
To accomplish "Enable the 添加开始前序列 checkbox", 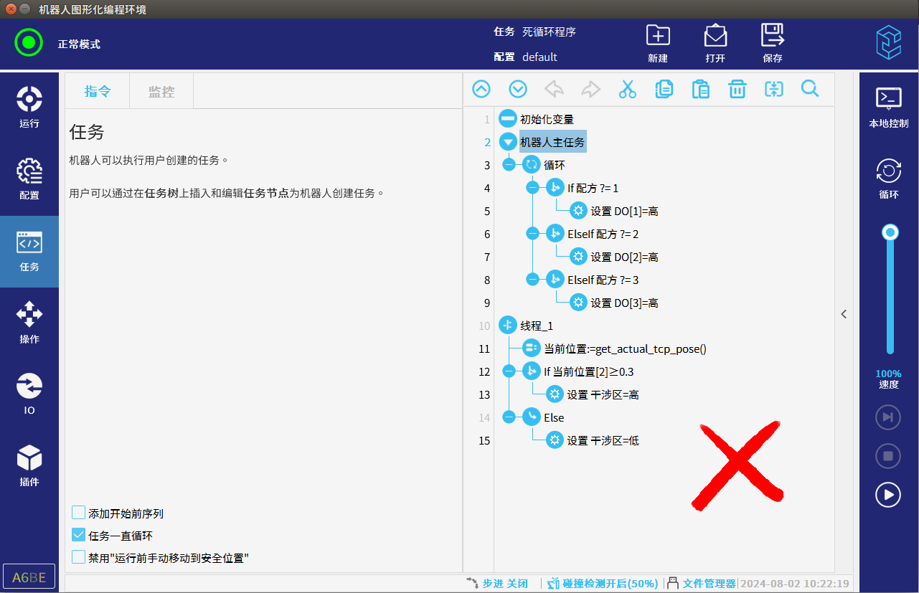I will coord(79,513).
